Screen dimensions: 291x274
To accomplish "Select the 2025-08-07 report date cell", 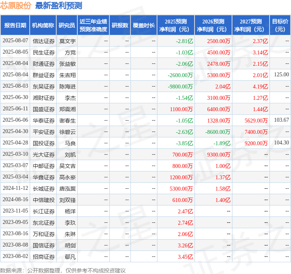I will coord(15,41).
